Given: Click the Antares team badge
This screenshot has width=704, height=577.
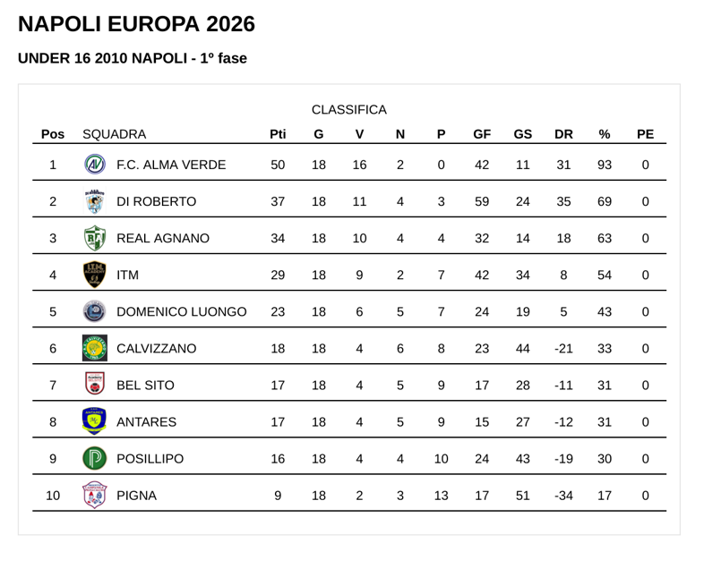Looking at the screenshot, I should click(x=94, y=421).
